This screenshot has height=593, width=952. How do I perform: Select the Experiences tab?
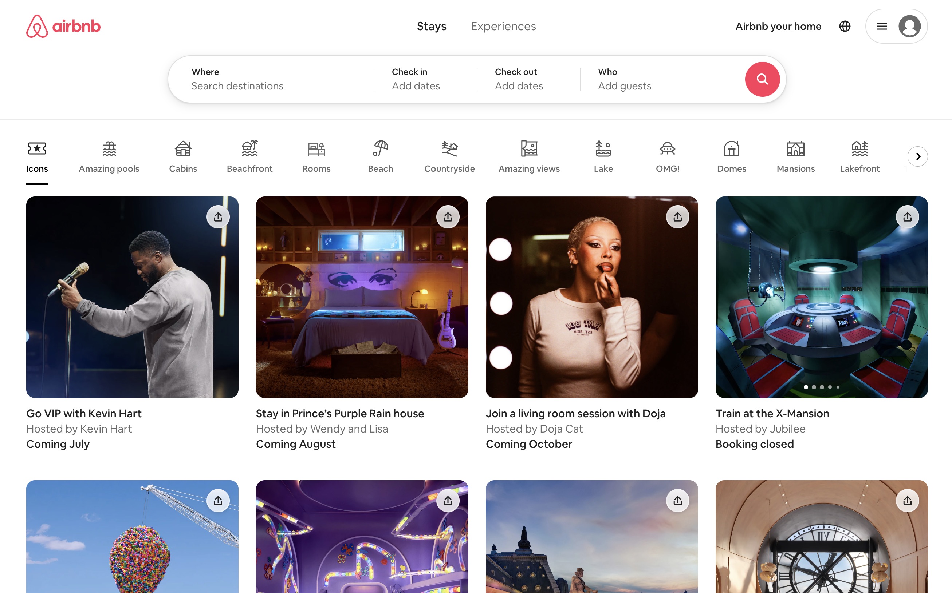(503, 26)
